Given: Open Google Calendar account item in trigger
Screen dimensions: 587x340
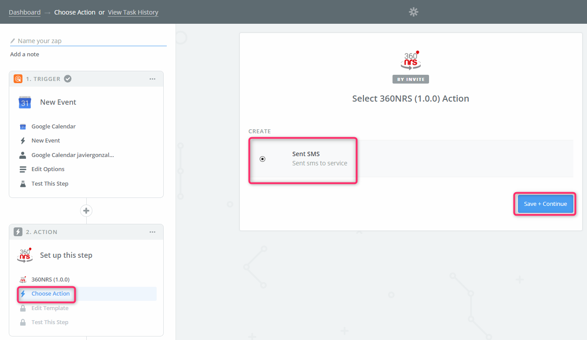Looking at the screenshot, I should [73, 155].
